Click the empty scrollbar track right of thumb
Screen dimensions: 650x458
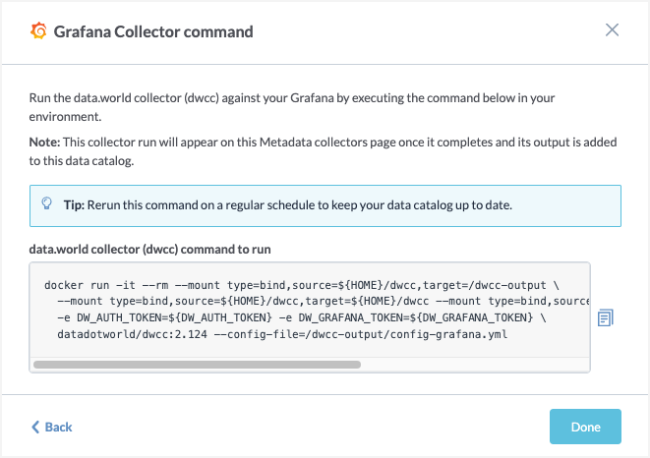tap(474, 365)
